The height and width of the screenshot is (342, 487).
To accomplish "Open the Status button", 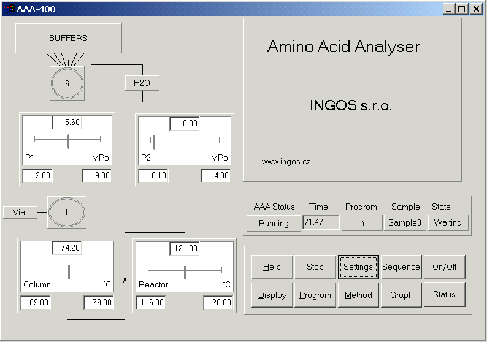I will tap(444, 295).
